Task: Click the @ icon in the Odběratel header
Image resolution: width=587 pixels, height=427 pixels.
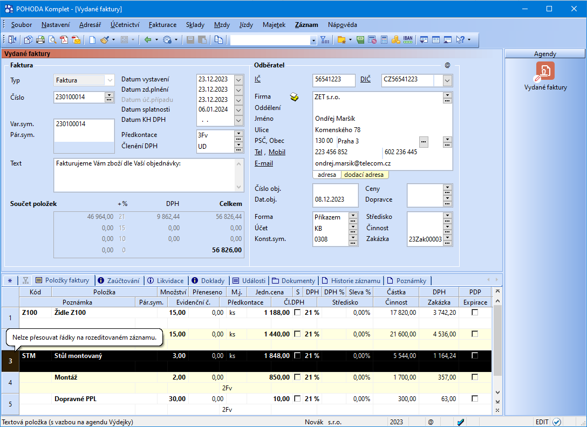Action: 447,65
